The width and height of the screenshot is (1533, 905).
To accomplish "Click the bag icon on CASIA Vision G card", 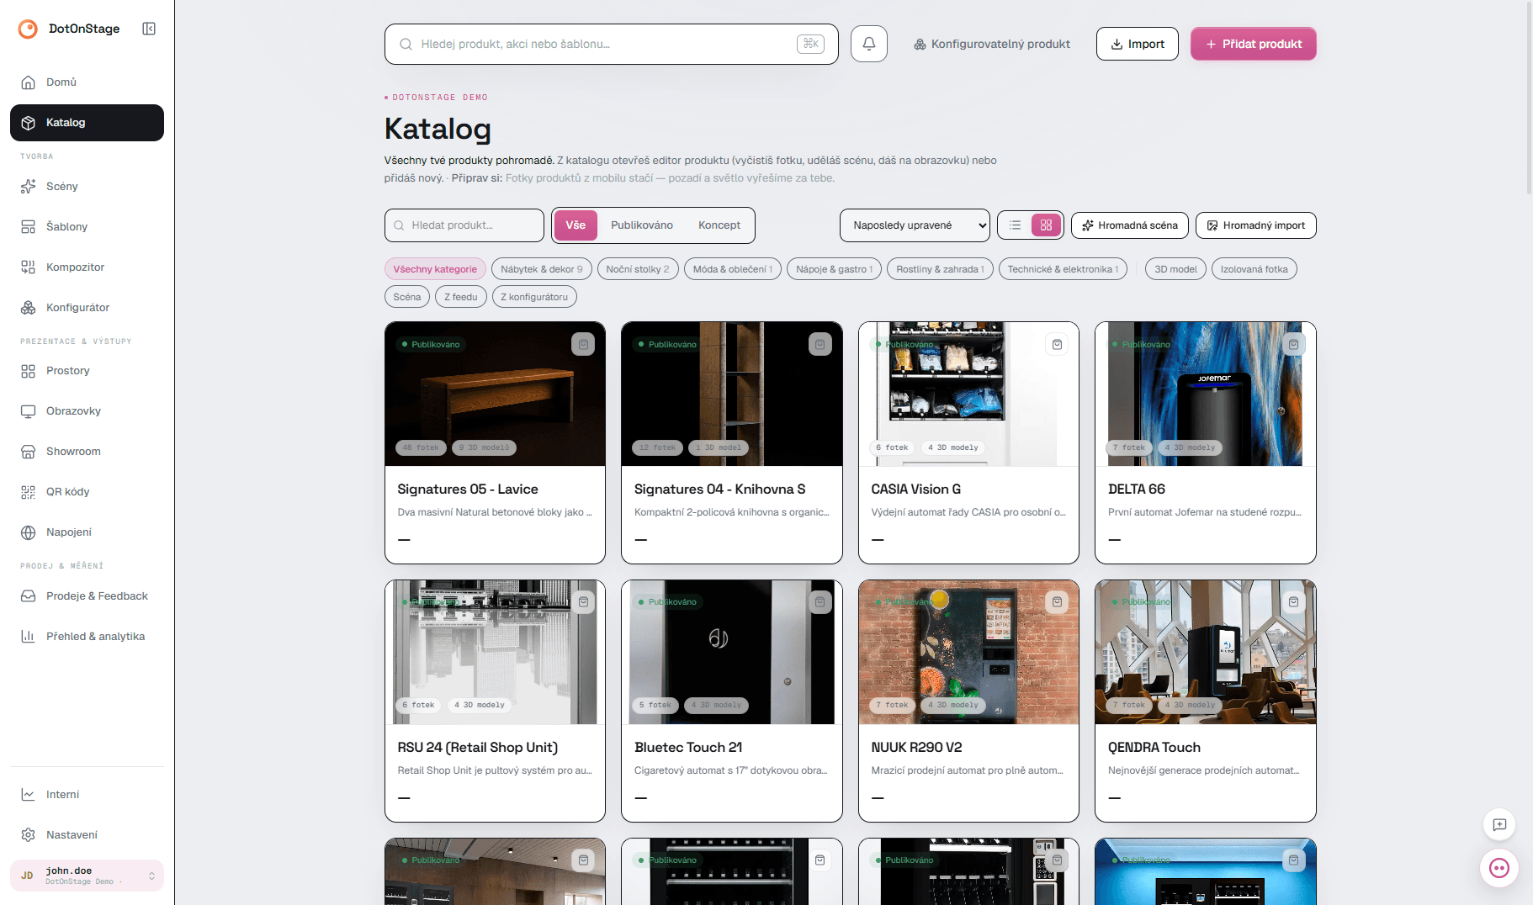I will coord(1057,344).
